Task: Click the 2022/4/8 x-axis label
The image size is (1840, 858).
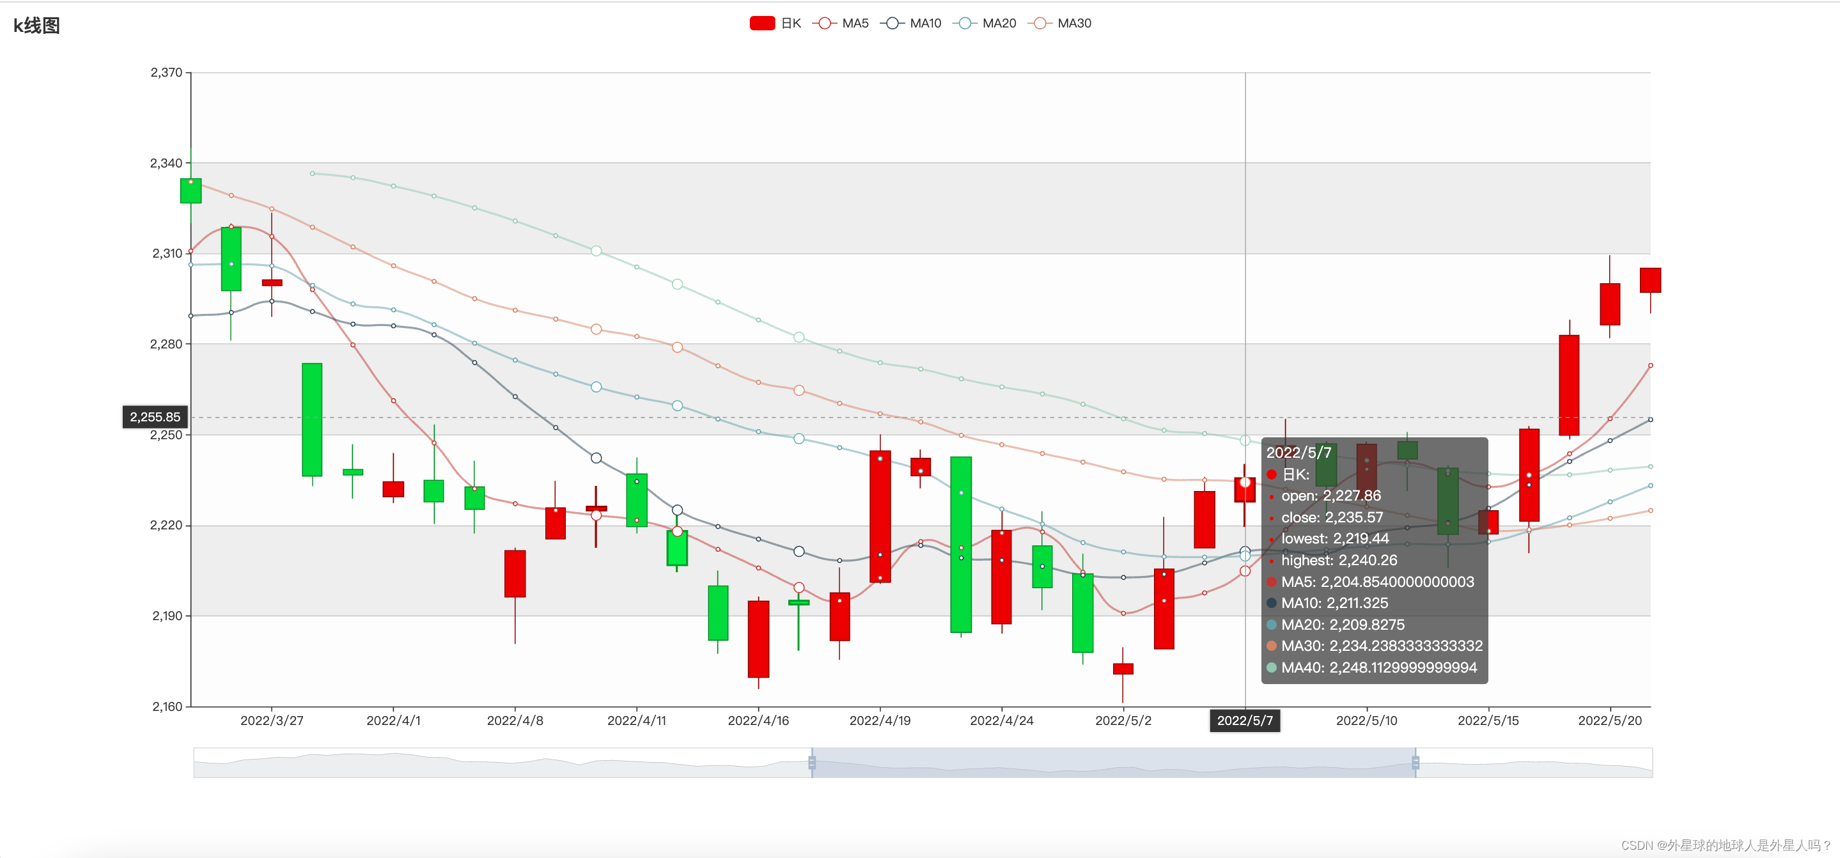Action: (x=515, y=721)
